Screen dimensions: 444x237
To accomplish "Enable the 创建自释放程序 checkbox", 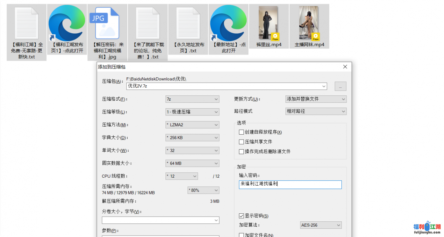I will coord(241,132).
